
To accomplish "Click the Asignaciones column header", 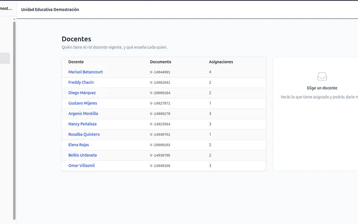I will (x=221, y=62).
